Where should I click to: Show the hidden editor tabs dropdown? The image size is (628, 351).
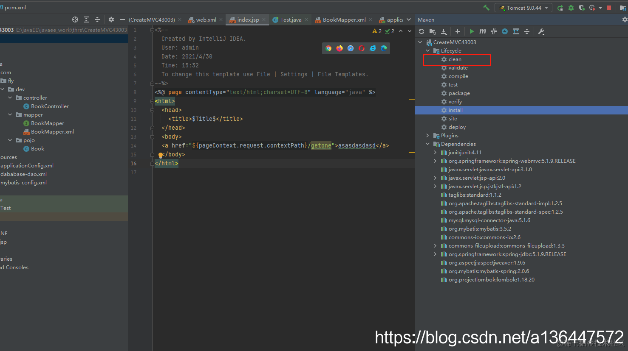[409, 19]
